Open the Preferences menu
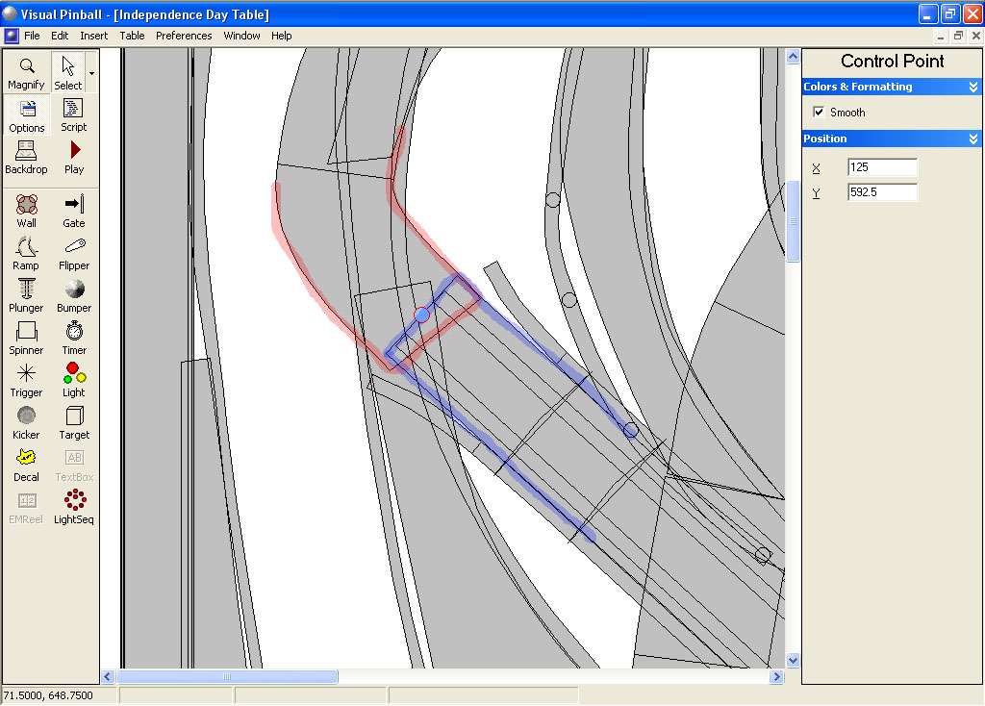The height and width of the screenshot is (706, 985). click(184, 36)
